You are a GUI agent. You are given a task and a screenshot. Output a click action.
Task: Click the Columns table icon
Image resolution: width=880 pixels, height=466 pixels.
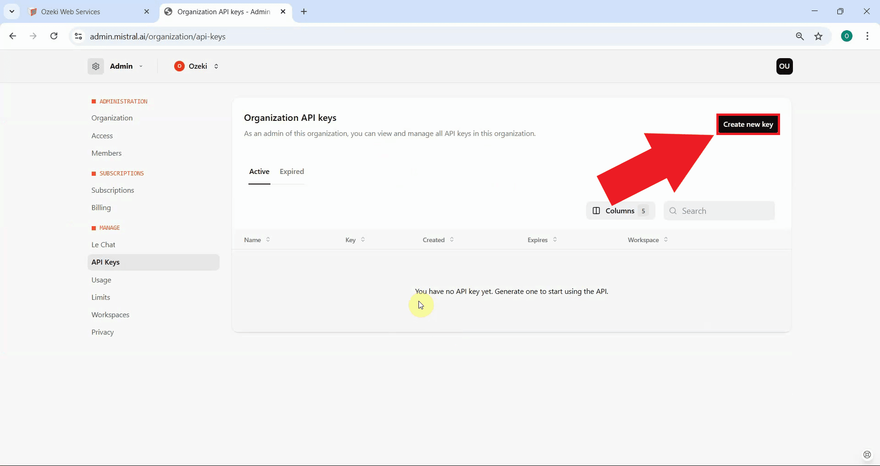click(x=596, y=211)
